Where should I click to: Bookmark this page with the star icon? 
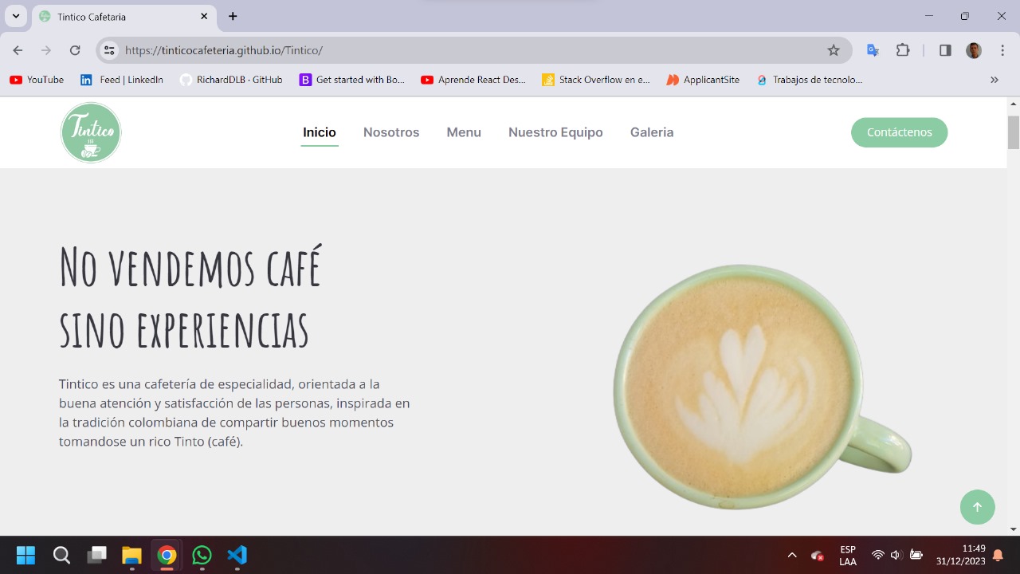(x=834, y=50)
